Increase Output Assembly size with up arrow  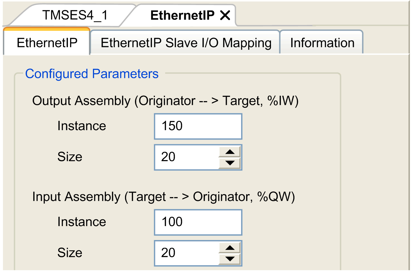pos(230,152)
